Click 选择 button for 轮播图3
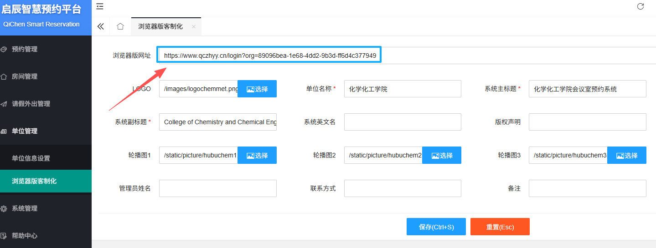The height and width of the screenshot is (248, 656). [626, 156]
